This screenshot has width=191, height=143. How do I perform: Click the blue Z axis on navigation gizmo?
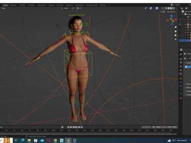point(172,16)
